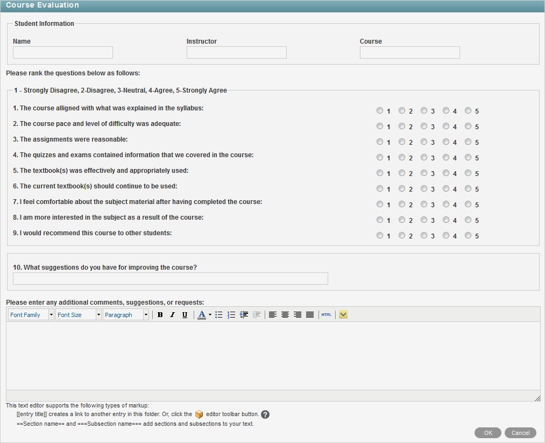This screenshot has height=443, width=545.
Task: Focus the Instructor input field
Action: tap(237, 53)
